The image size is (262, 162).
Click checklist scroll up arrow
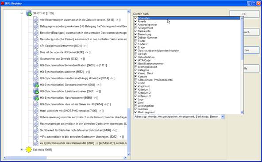242,19
